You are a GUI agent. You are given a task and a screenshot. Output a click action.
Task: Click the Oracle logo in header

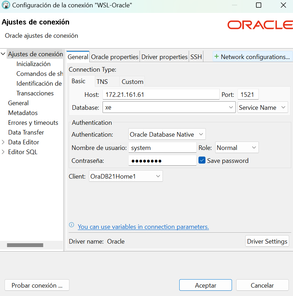tap(260, 25)
